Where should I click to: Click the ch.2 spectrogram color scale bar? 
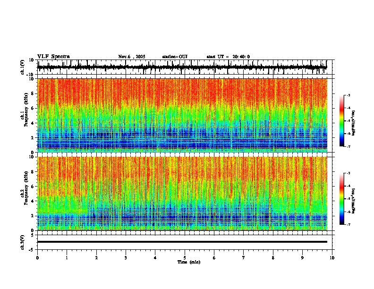point(341,199)
